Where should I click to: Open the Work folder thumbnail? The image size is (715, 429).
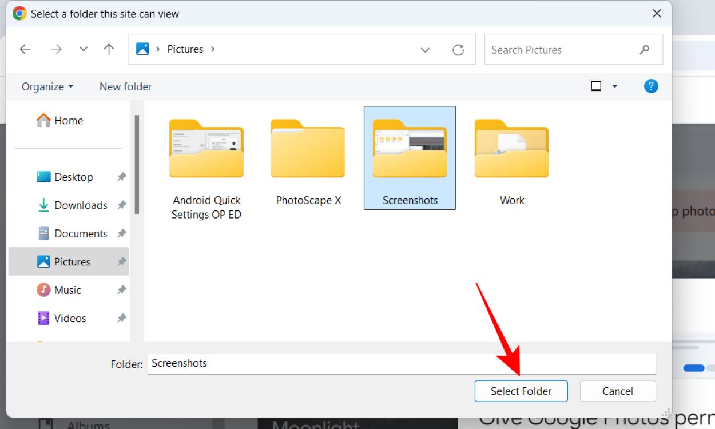[x=511, y=149]
